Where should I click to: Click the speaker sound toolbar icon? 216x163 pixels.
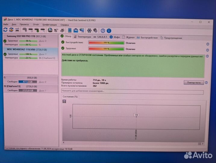pyautogui.click(x=95, y=30)
